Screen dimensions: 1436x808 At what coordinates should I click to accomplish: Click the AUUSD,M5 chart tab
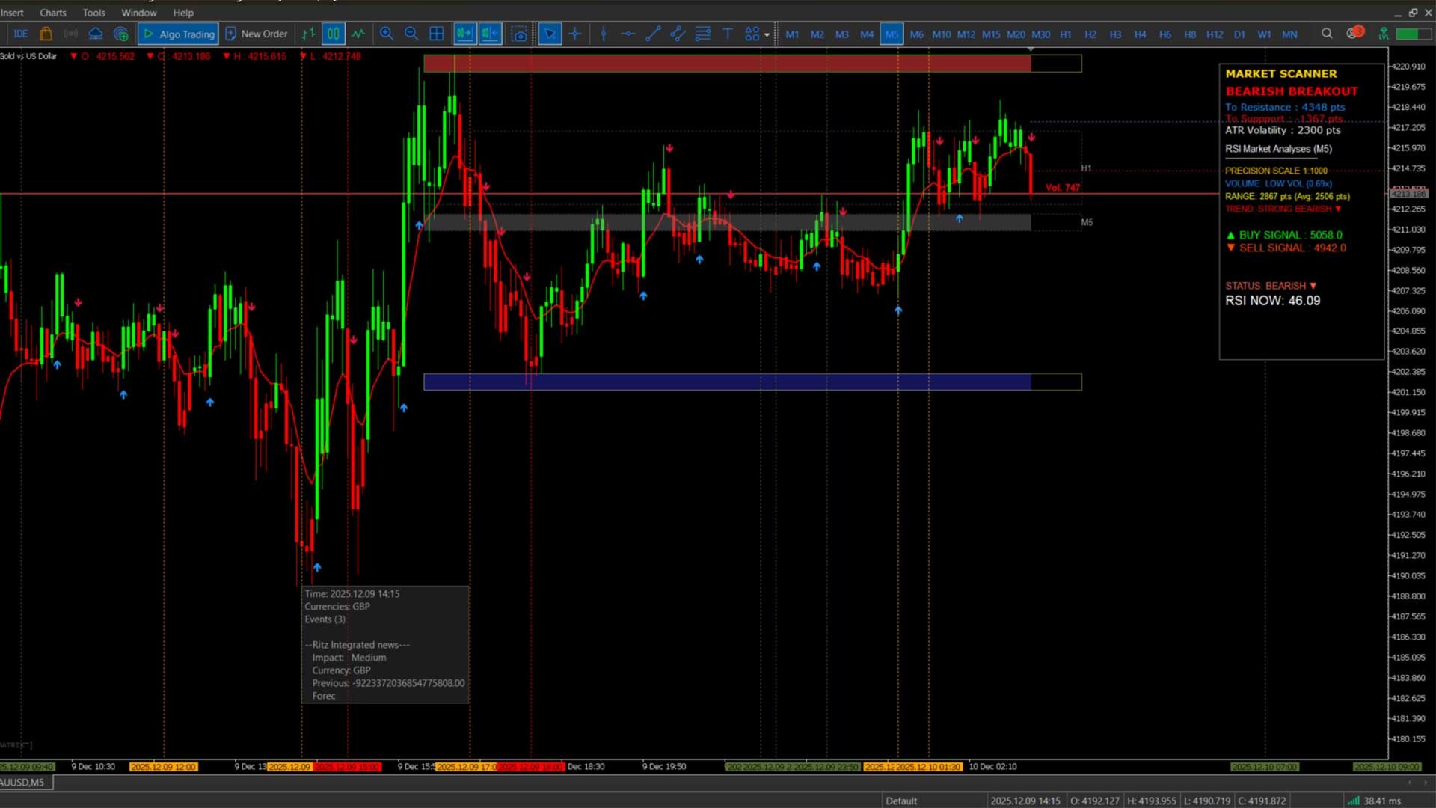click(22, 783)
